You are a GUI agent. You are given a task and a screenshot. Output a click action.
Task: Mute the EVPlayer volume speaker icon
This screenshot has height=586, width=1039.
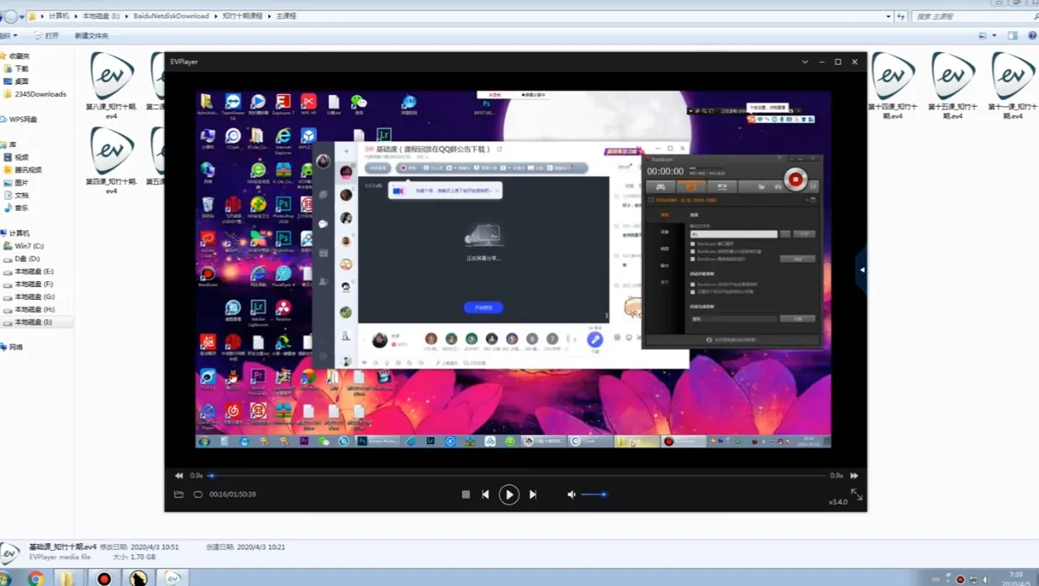[572, 494]
